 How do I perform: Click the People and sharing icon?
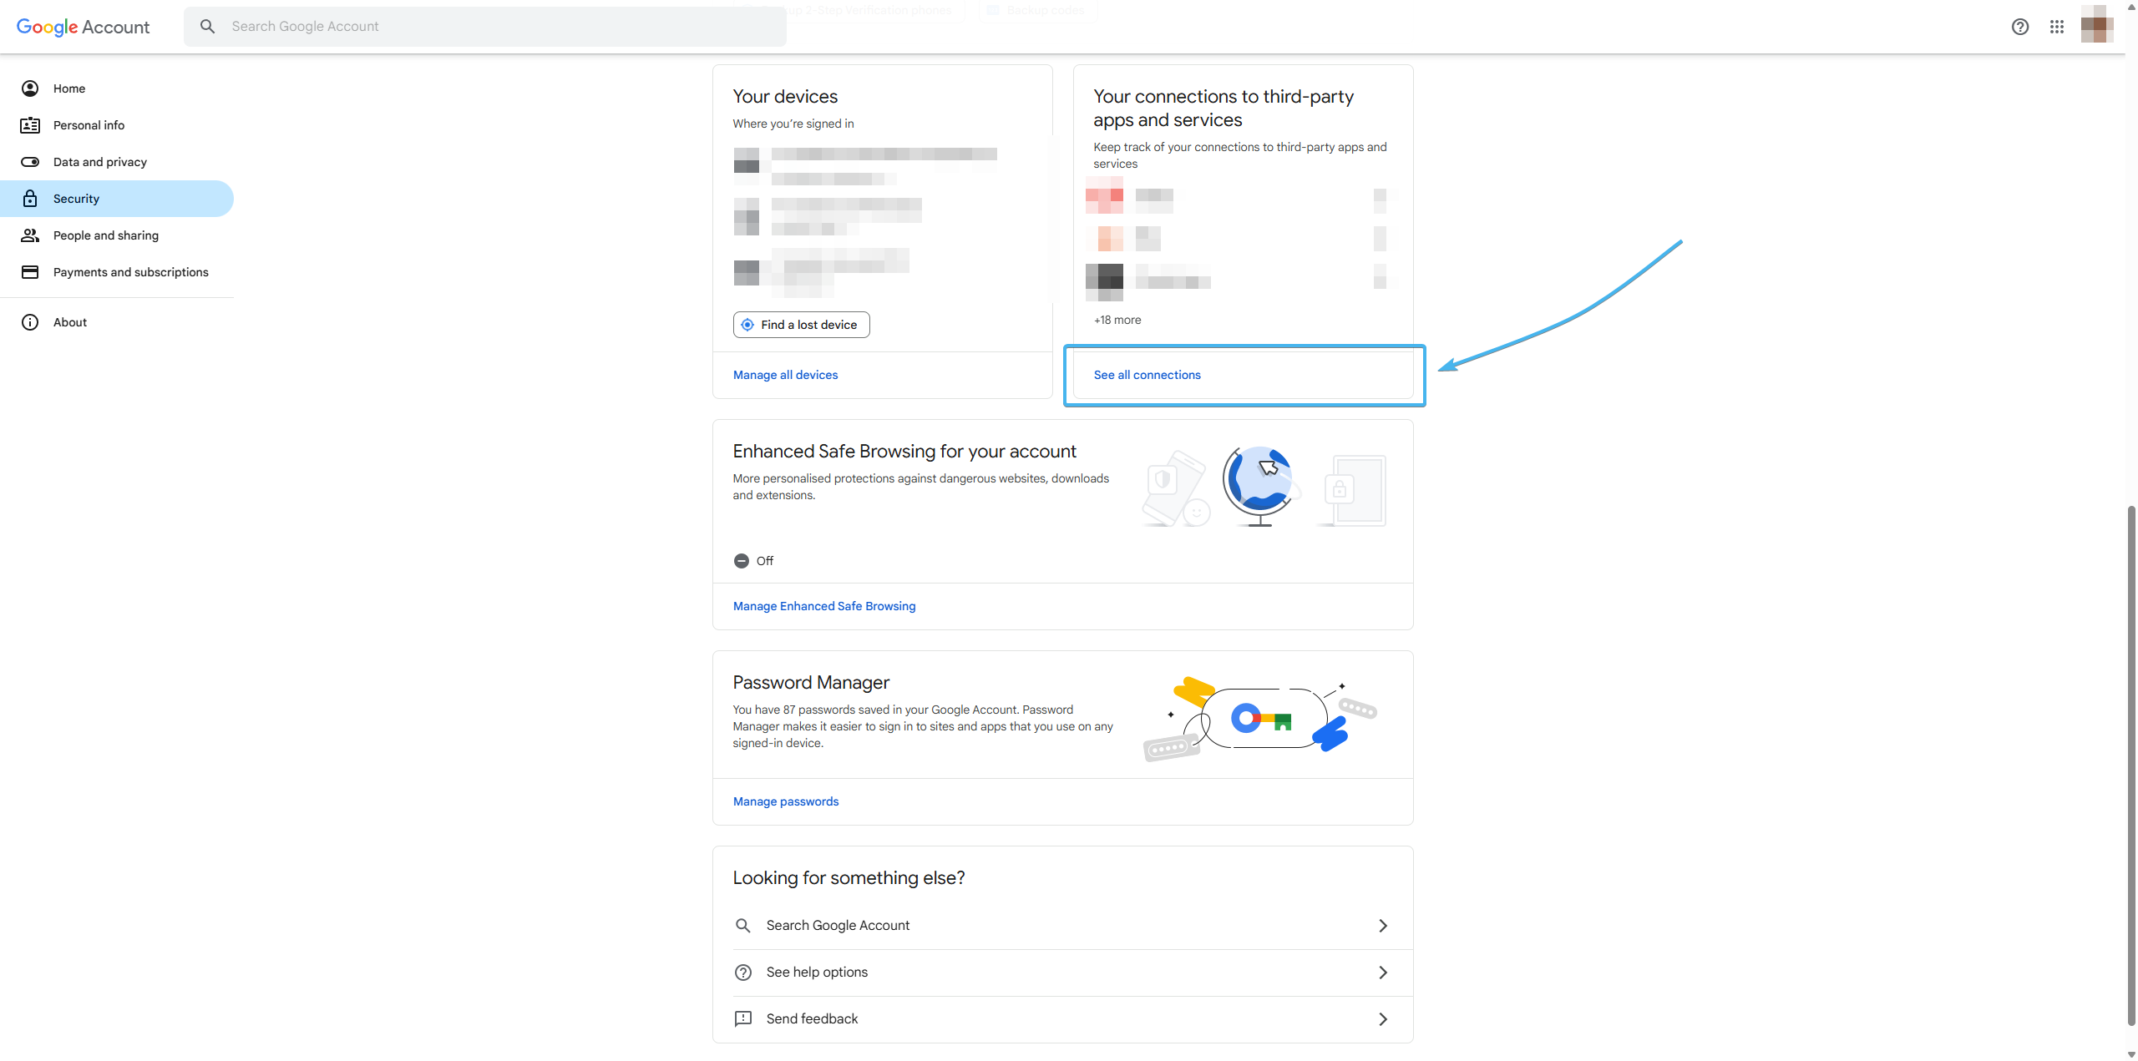(x=30, y=235)
